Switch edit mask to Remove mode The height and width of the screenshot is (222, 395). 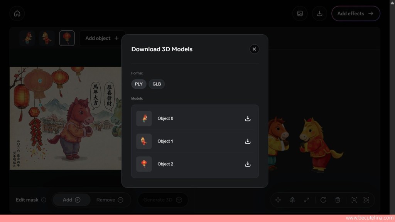pos(110,200)
